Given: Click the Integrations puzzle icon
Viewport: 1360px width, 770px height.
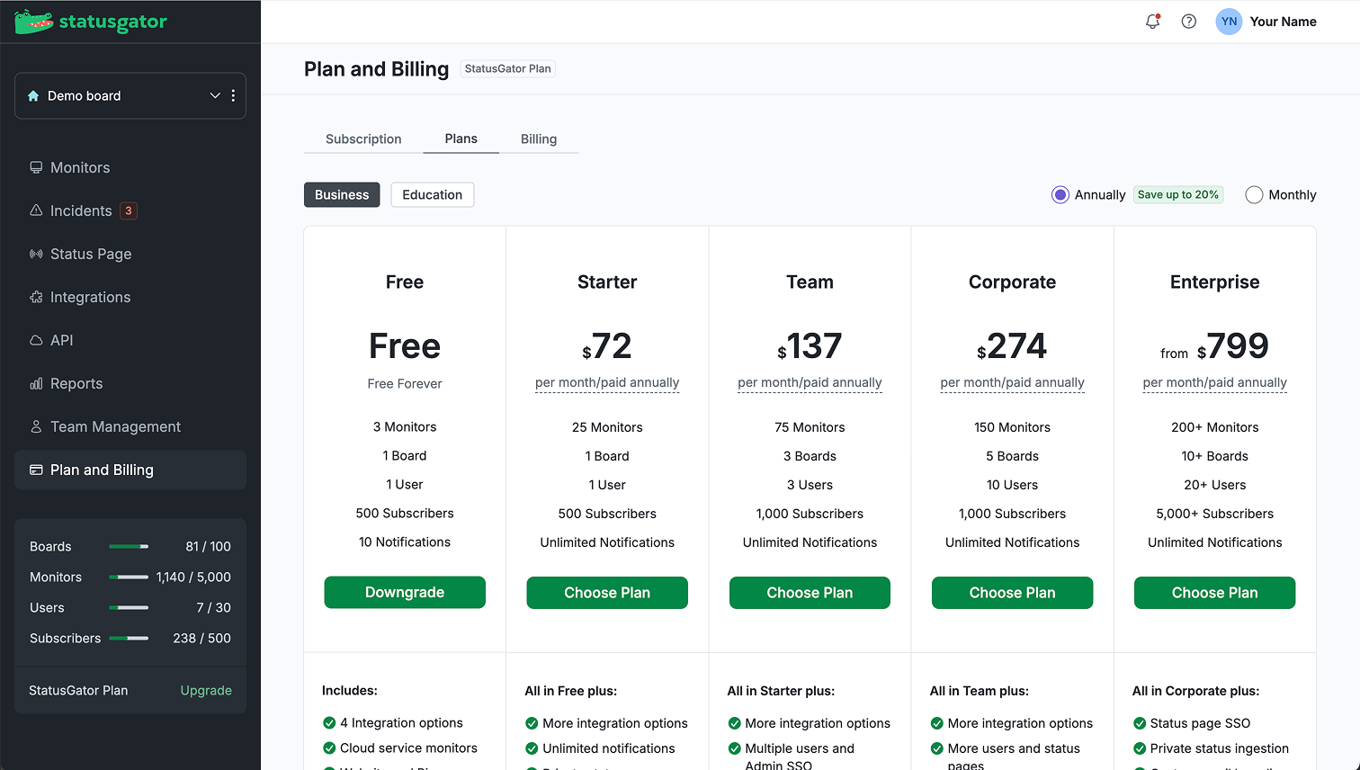Looking at the screenshot, I should click(x=36, y=297).
